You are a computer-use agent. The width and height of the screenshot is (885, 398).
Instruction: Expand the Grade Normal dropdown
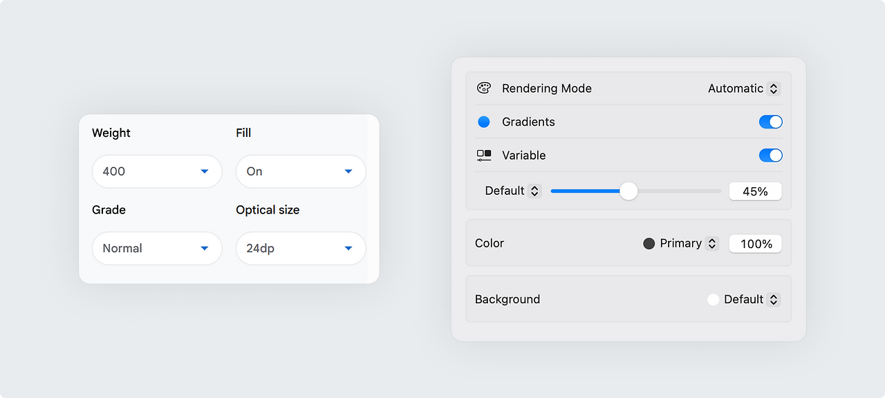click(x=157, y=248)
